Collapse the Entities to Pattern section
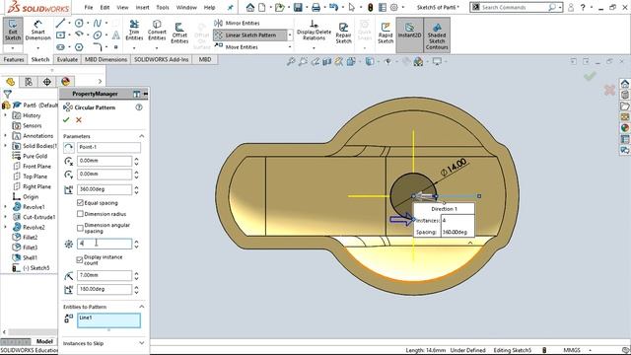631x355 pixels. (142, 307)
